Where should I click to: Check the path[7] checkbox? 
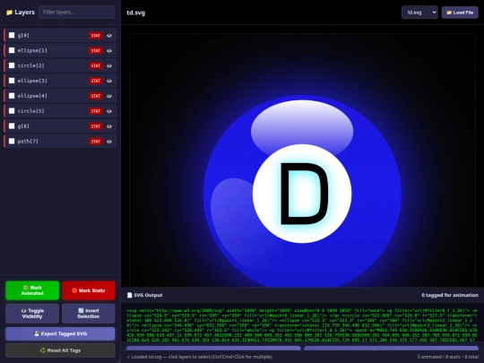12,141
